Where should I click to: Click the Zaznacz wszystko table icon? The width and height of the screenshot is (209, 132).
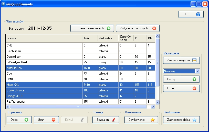(x=194, y=60)
